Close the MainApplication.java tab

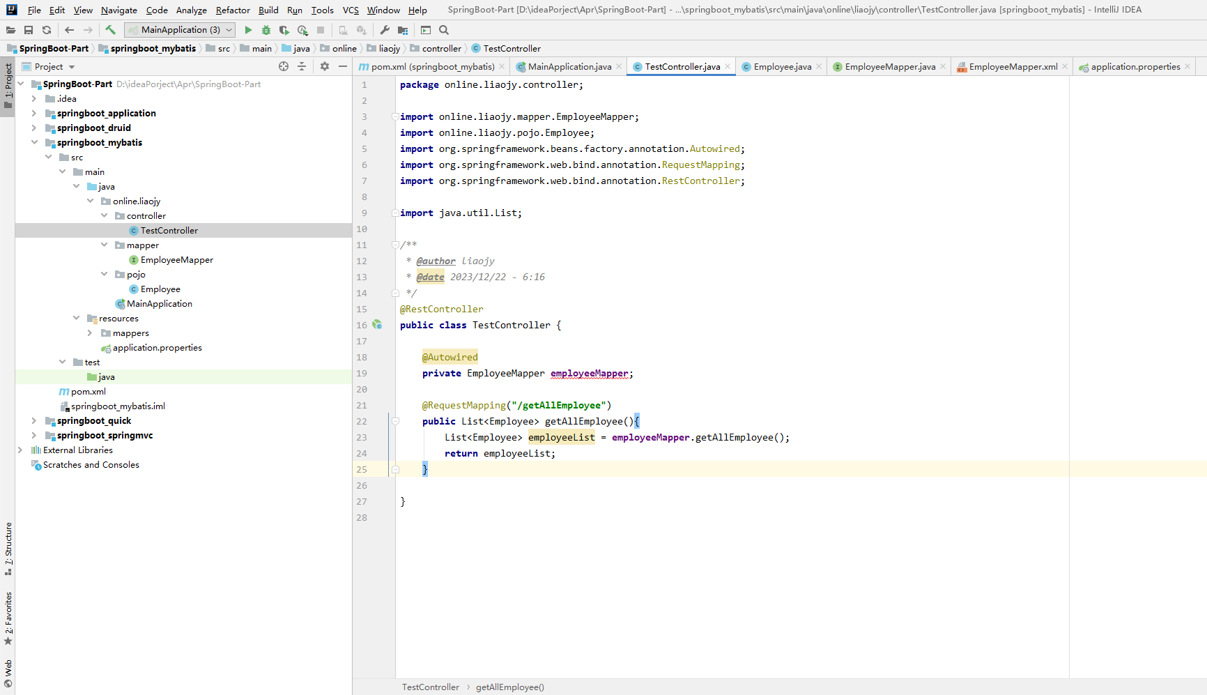tap(619, 66)
